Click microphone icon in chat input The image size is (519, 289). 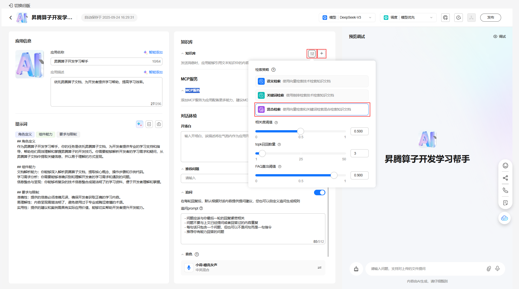[497, 269]
